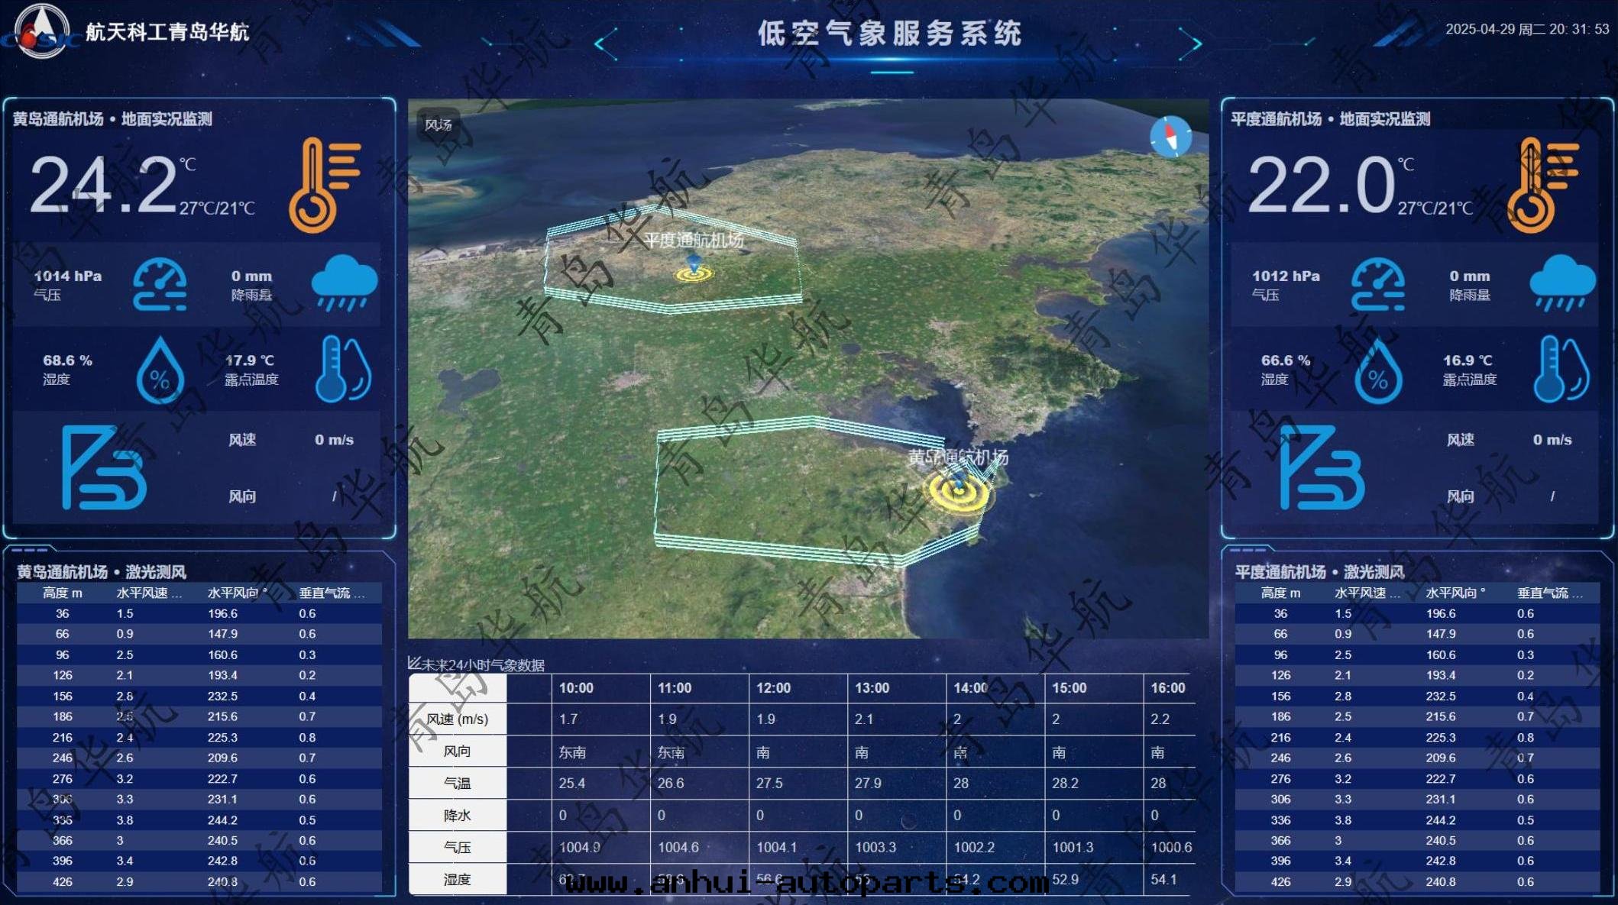1618x905 pixels.
Task: Click the right navigation arrow in header
Action: pyautogui.click(x=1190, y=43)
